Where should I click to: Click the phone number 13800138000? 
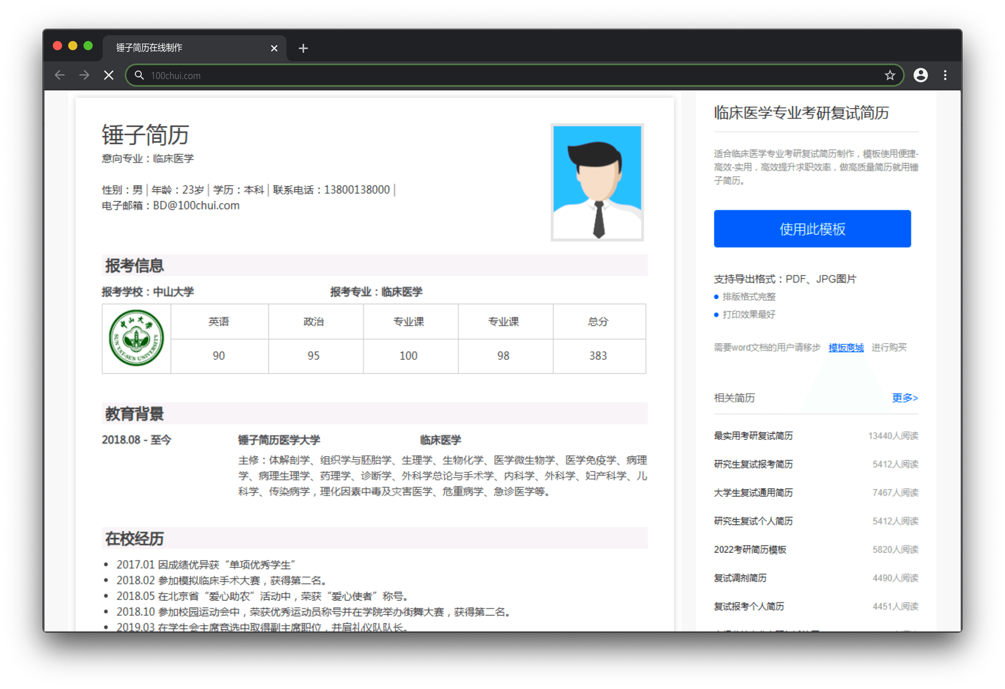pyautogui.click(x=357, y=190)
